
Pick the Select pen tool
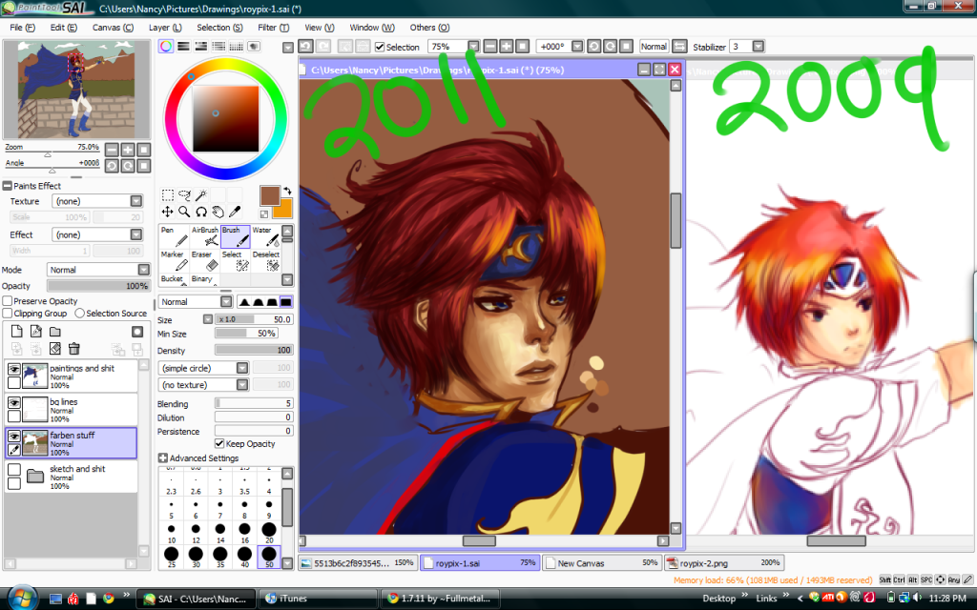point(236,261)
